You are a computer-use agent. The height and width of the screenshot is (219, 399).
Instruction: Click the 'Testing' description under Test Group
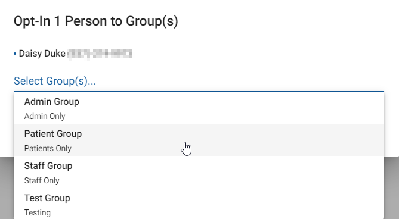click(x=38, y=212)
